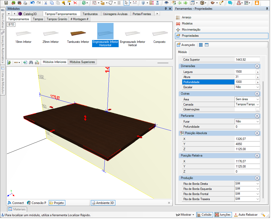The image size is (272, 220).
Task: Click the green right arrow icon
Action: pyautogui.click(x=186, y=3)
